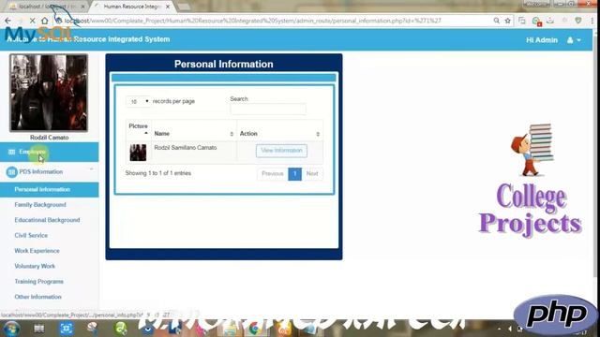Click Rodzil's small picture in table
The image size is (600, 337).
point(138,153)
